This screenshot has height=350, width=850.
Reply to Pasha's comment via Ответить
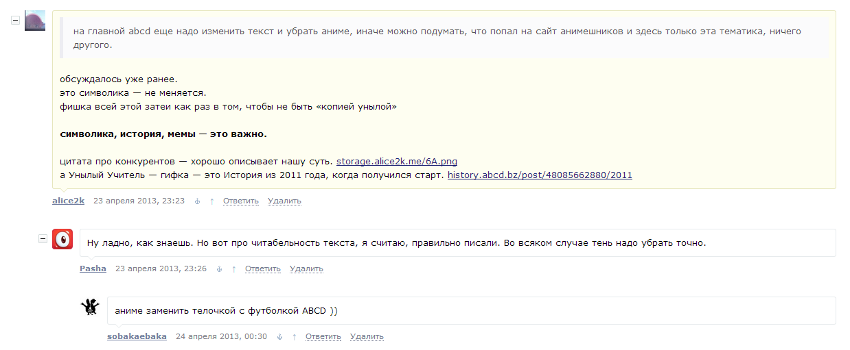point(262,269)
